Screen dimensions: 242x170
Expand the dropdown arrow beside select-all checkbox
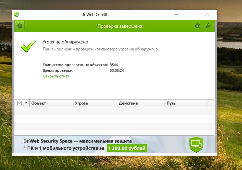pyautogui.click(x=26, y=103)
